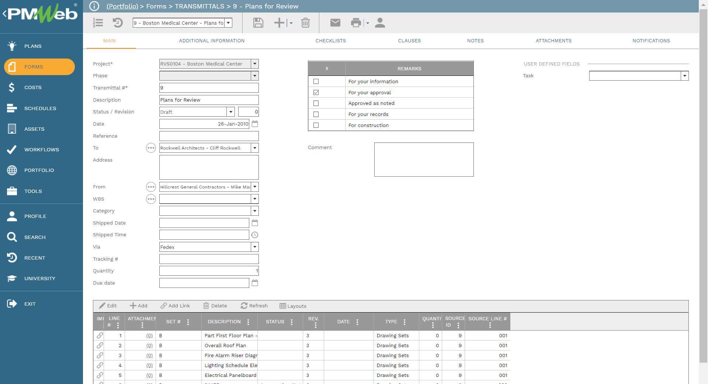Viewport: 708px width, 384px height.
Task: Open calendar picker for Date field
Action: pos(255,124)
